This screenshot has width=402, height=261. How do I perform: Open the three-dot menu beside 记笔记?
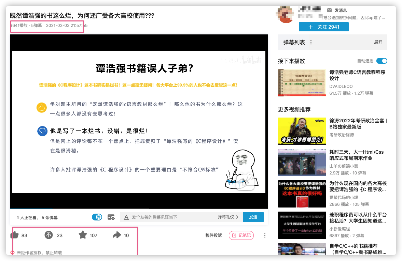point(265,235)
